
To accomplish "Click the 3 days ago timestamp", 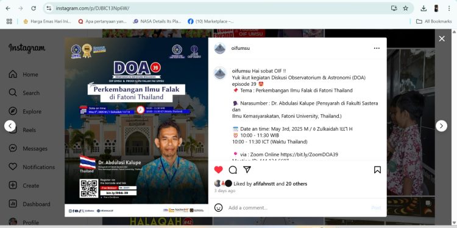I will [x=224, y=191].
